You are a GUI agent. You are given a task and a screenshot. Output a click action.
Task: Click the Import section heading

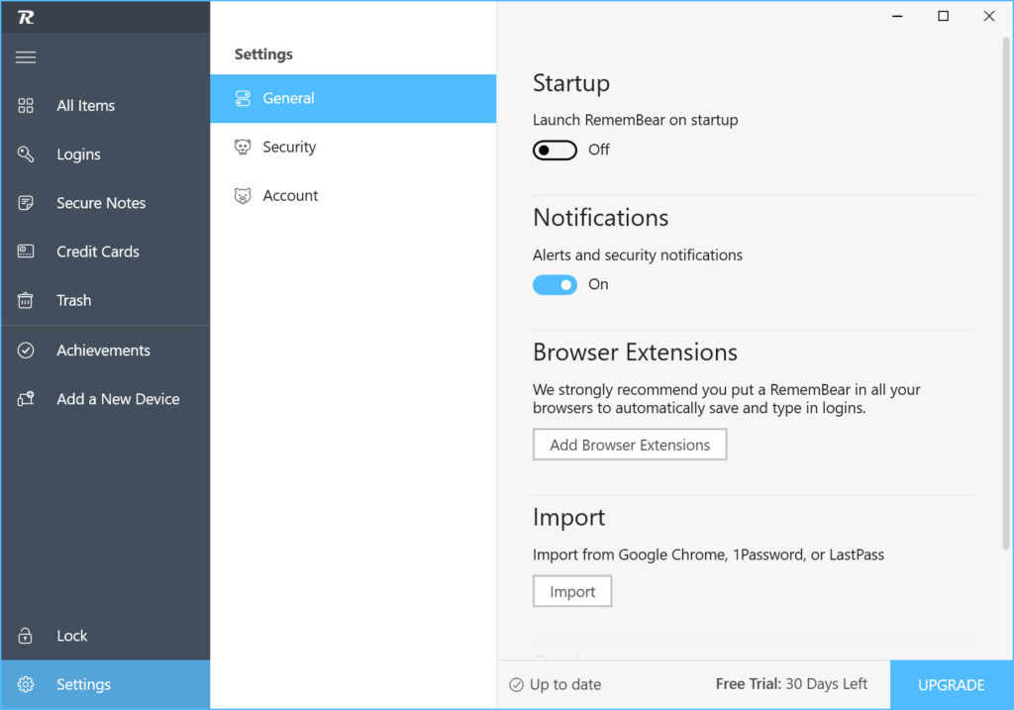click(x=569, y=517)
